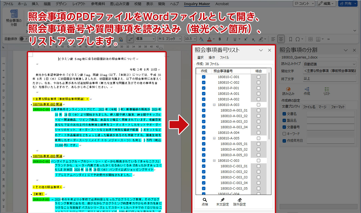
Task: Open 照会事項番号リスト pane options chevron
Action: coord(261,50)
